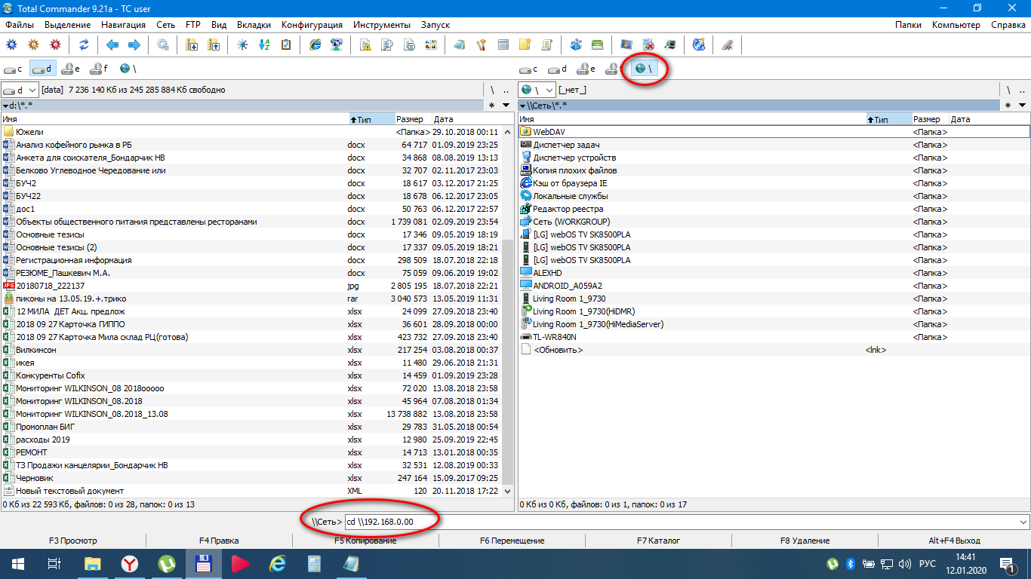Click the F6 Перемещение button
Image resolution: width=1031 pixels, height=579 pixels.
[512, 541]
